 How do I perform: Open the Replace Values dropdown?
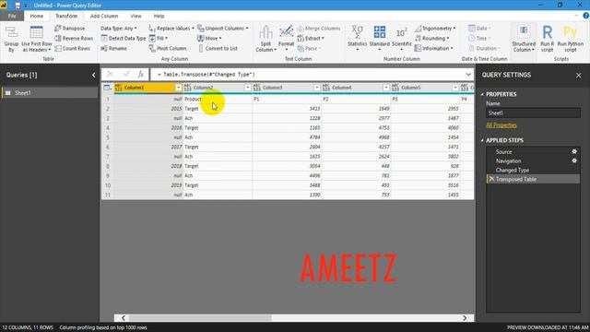[x=171, y=29]
